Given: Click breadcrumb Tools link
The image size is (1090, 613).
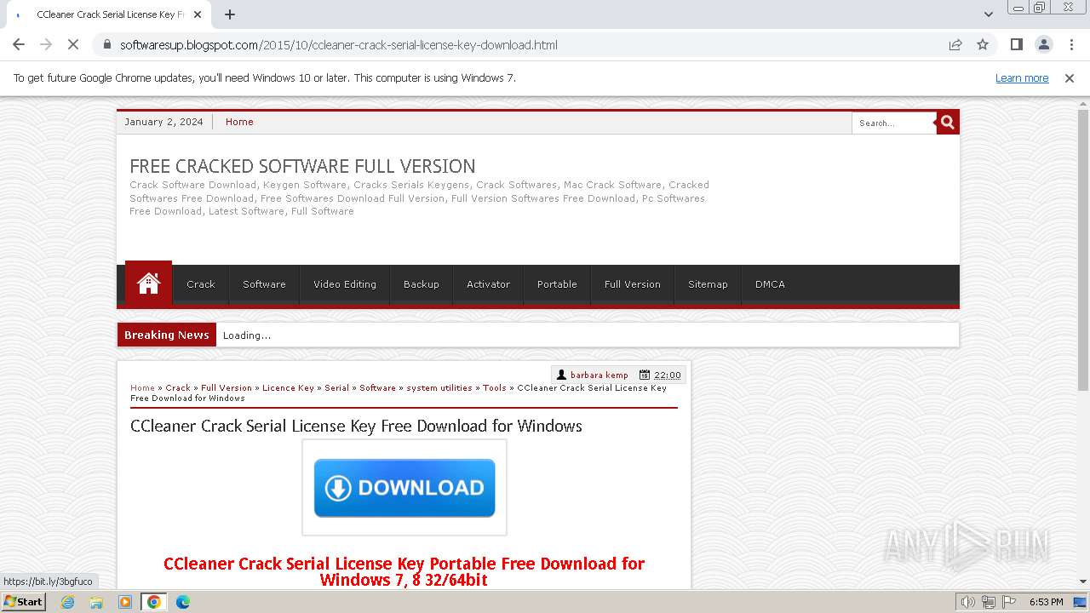Looking at the screenshot, I should 495,387.
